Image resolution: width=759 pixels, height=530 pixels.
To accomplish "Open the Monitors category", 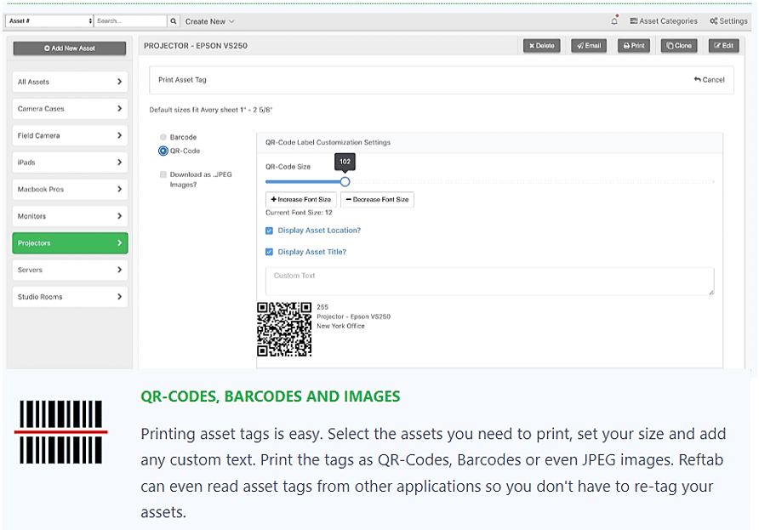I will (70, 216).
